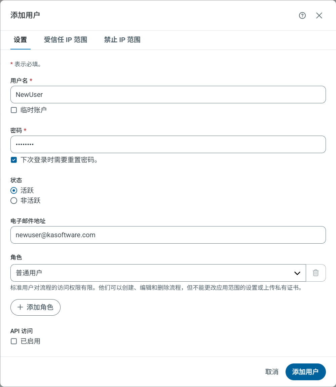Open the help icon in the dialog header

302,15
